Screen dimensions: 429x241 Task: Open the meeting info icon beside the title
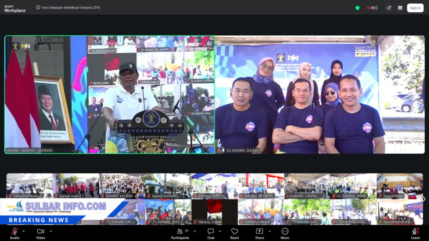click(x=38, y=8)
